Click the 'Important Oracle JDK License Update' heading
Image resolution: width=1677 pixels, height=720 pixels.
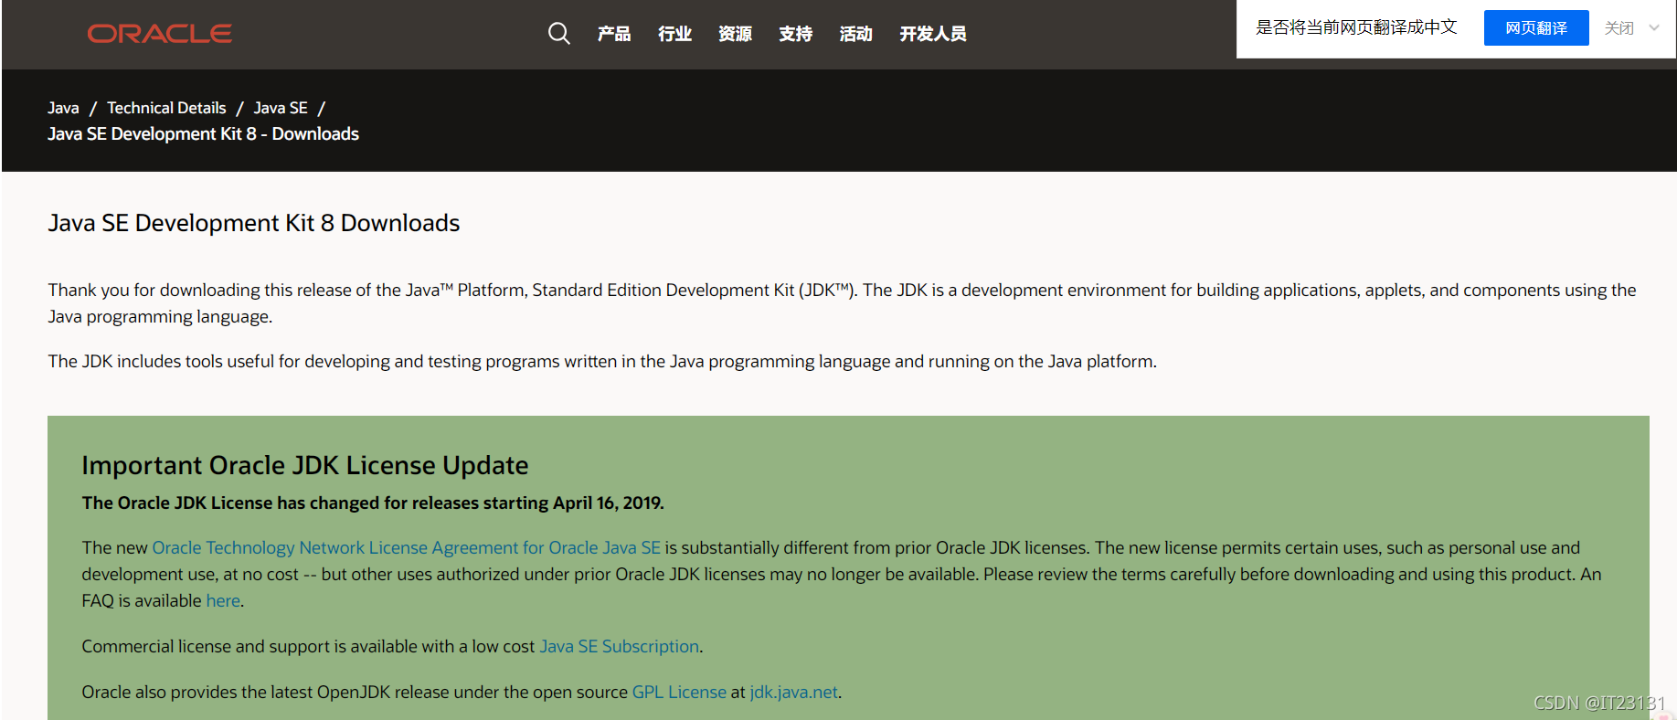(304, 465)
